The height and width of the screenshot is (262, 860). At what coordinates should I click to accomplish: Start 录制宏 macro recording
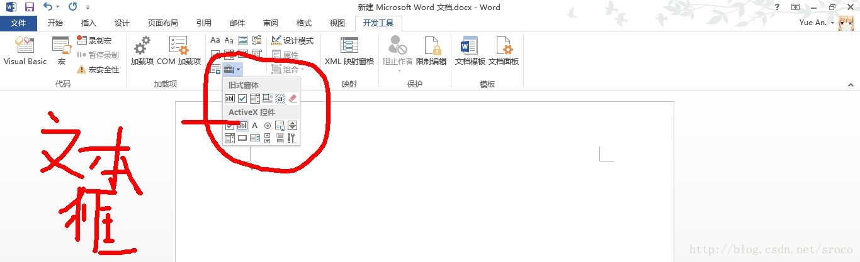[94, 40]
